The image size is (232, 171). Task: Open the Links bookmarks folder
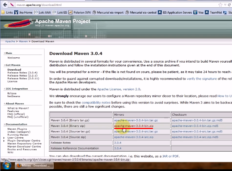(7, 13)
